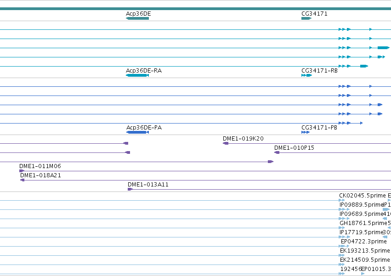Image resolution: width=391 pixels, height=276 pixels.
Task: Select the DME1-013A11 clone label
Action: 148,185
